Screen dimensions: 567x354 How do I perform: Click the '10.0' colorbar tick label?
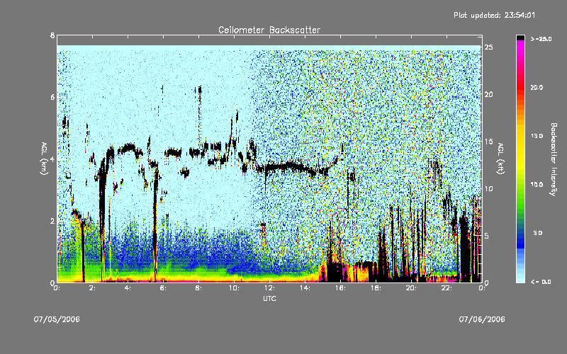[x=537, y=184]
